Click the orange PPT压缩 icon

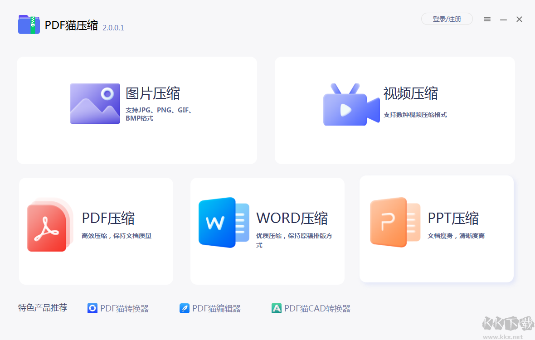pyautogui.click(x=394, y=222)
